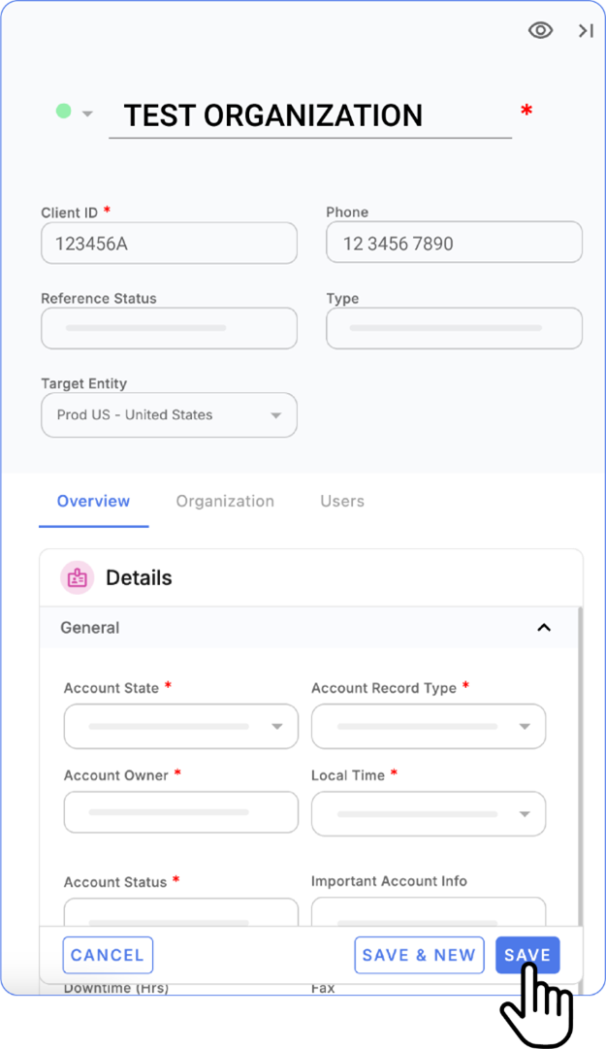This screenshot has width=606, height=1049.
Task: Click the Details ID badge icon
Action: pyautogui.click(x=78, y=577)
